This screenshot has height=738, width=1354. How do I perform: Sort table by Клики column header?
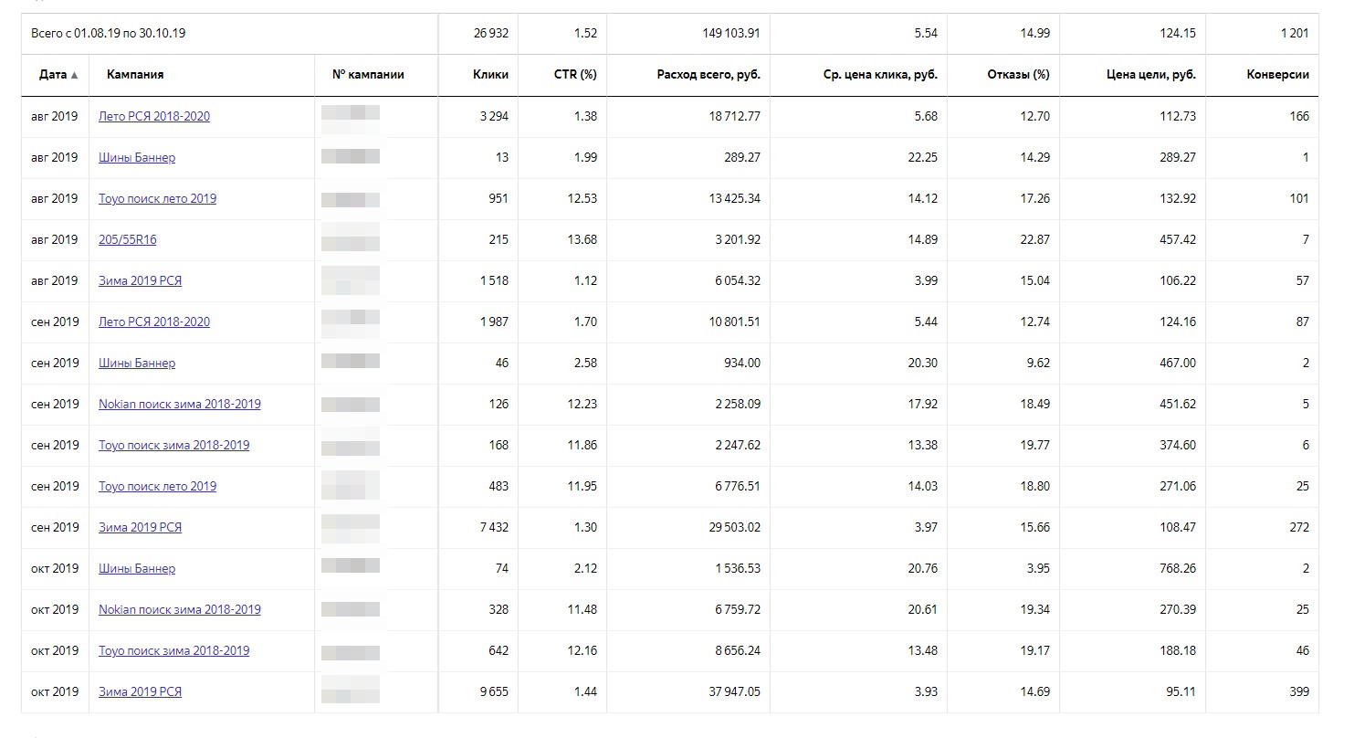click(x=491, y=75)
